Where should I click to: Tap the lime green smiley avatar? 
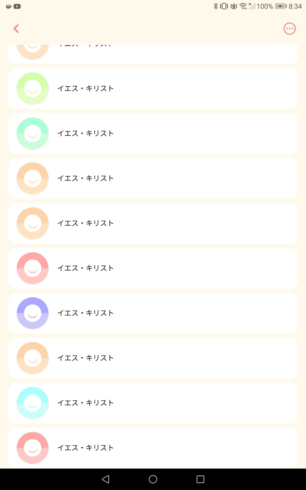(x=33, y=89)
